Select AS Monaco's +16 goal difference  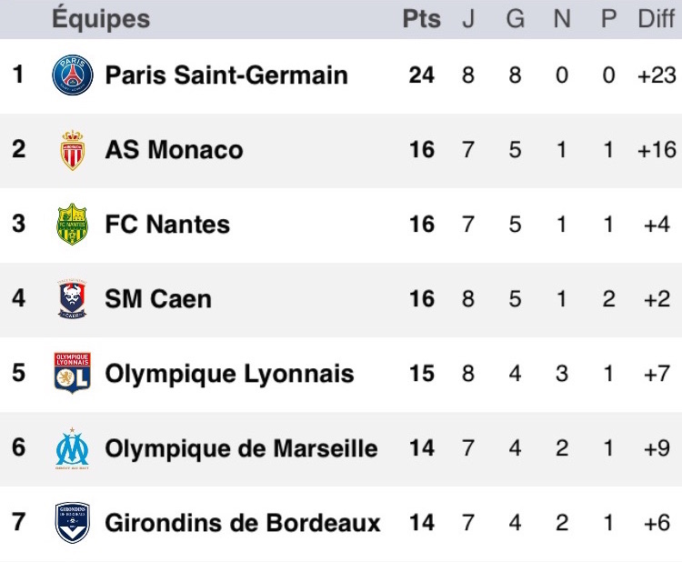pyautogui.click(x=657, y=150)
